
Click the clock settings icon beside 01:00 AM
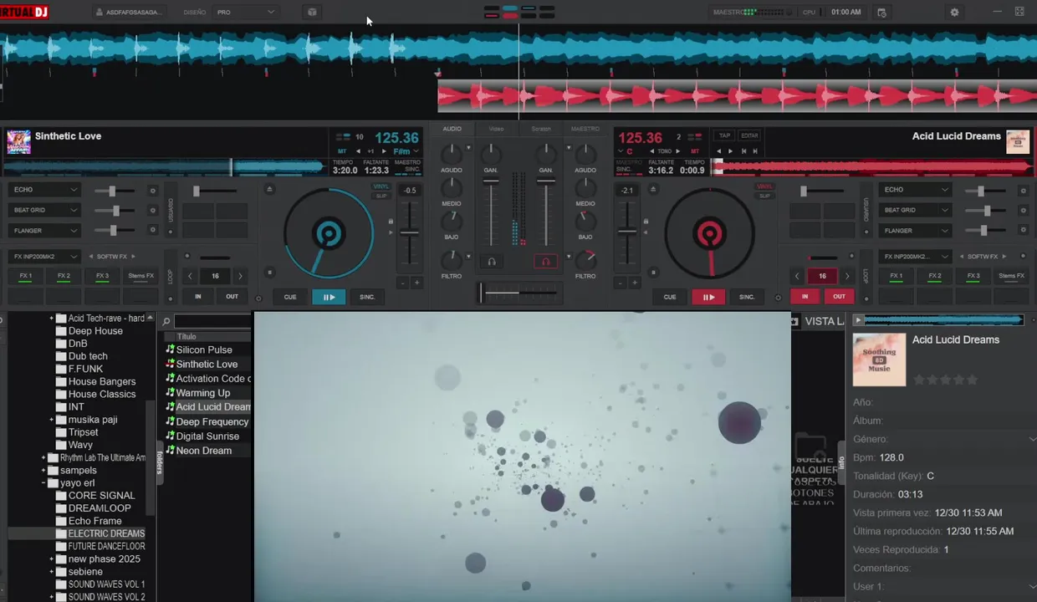881,12
